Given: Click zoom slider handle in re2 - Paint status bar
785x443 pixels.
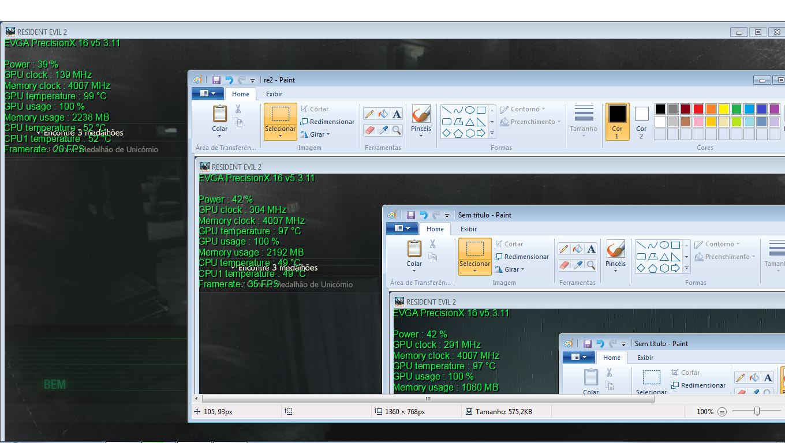Looking at the screenshot, I should pyautogui.click(x=757, y=411).
